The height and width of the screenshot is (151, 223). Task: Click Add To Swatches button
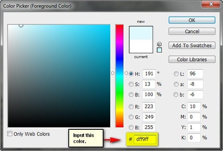(x=192, y=45)
